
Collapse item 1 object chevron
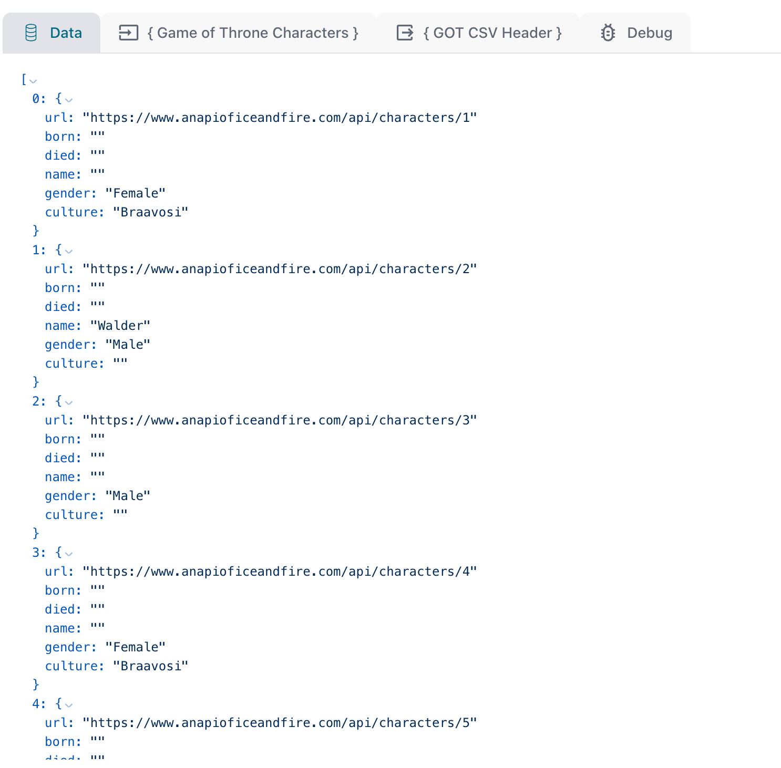coord(69,251)
